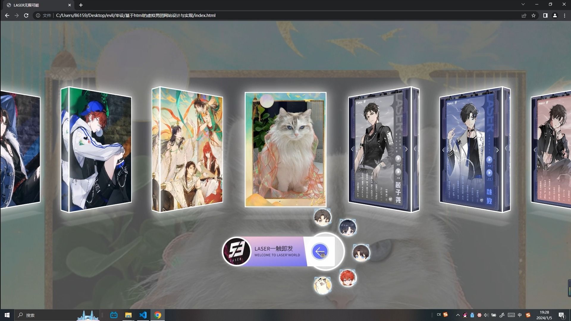Open the touch keyboard tray icon
The image size is (571, 321).
click(512, 315)
